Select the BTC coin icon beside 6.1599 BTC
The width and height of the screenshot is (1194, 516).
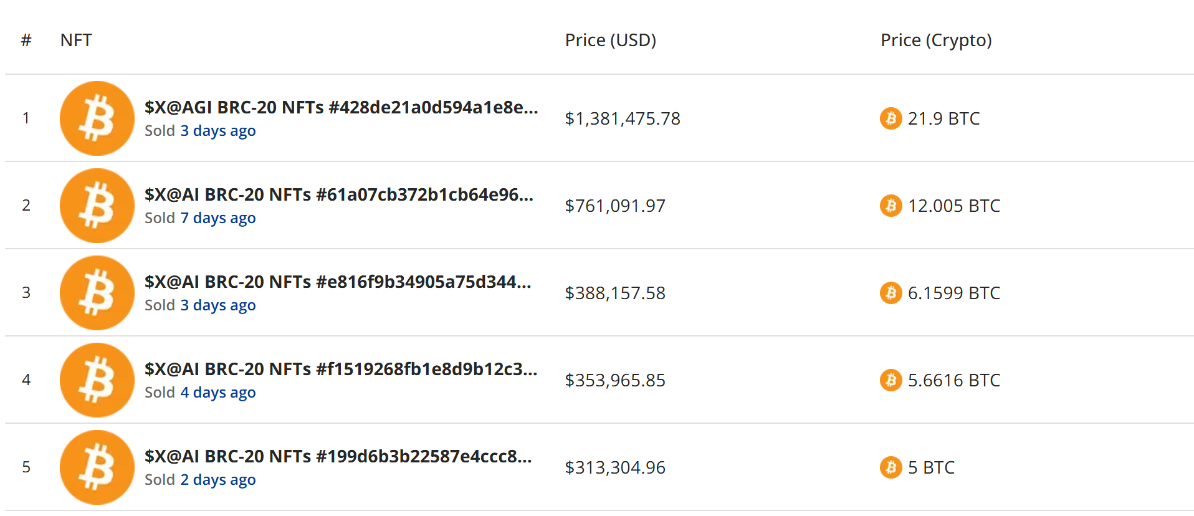[x=891, y=293]
